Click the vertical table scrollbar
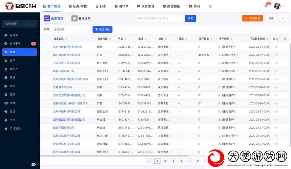The width and height of the screenshot is (291, 169). (x=290, y=94)
